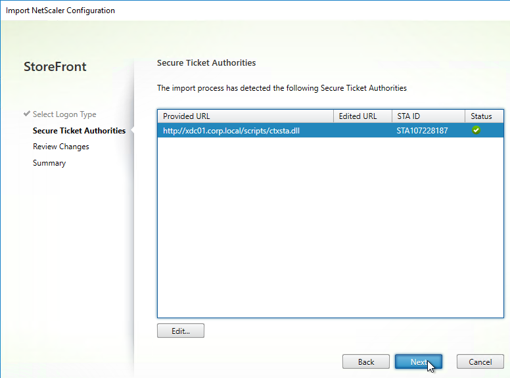Click the Select Logon Type checkmark icon

click(27, 114)
